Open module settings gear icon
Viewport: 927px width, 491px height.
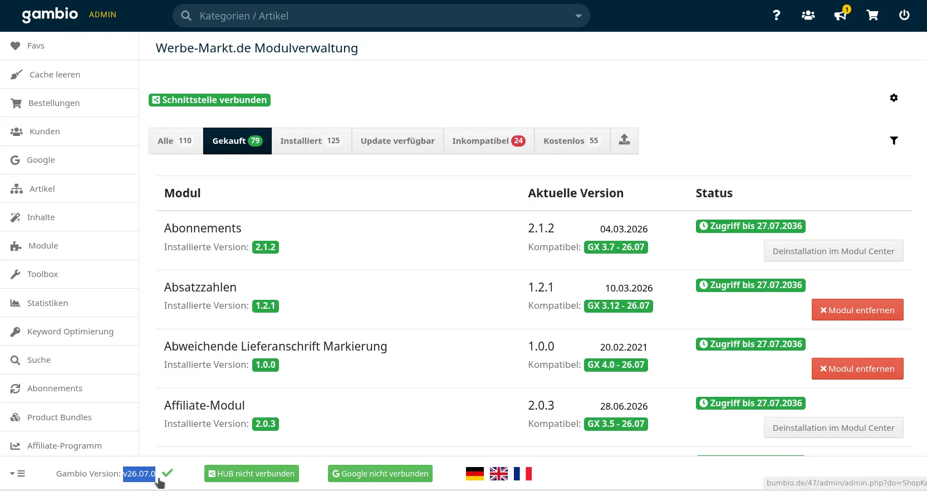(894, 98)
